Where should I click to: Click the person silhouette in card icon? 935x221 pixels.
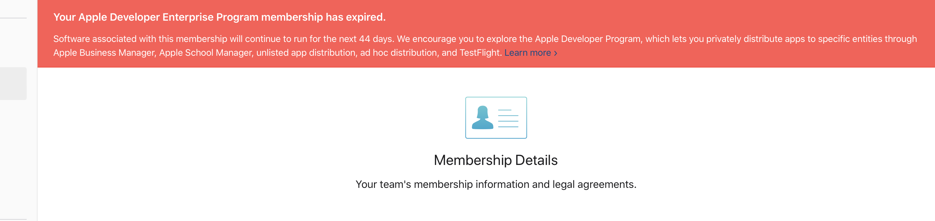coord(482,118)
